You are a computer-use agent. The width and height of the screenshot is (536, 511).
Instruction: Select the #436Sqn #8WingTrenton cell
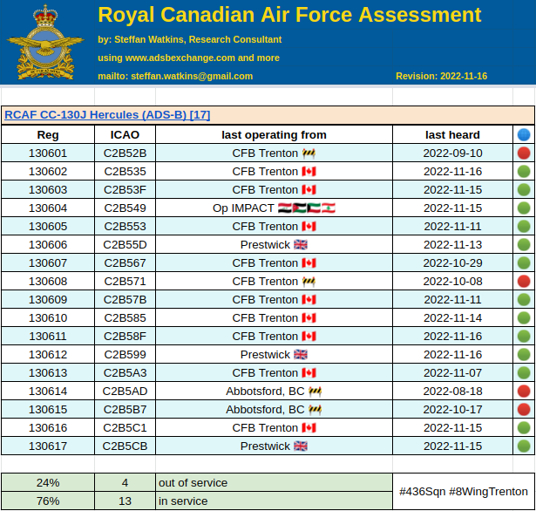[464, 492]
